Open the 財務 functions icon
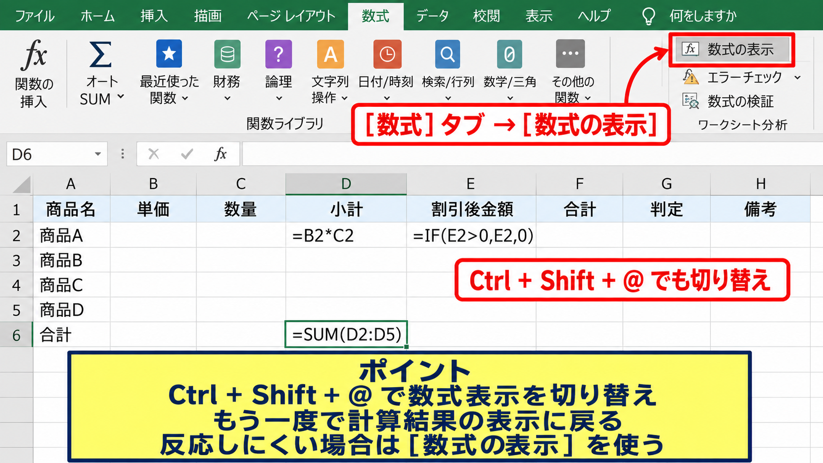Screen dimensions: 823x463 point(227,54)
